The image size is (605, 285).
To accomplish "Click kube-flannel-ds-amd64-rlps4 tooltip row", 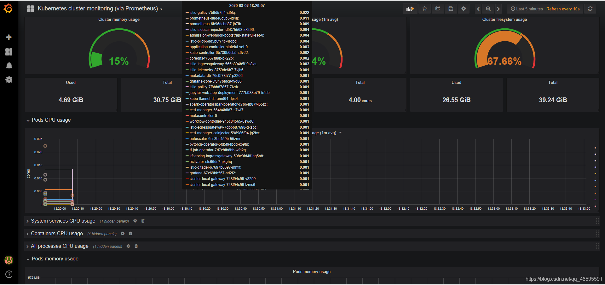I will (247, 99).
